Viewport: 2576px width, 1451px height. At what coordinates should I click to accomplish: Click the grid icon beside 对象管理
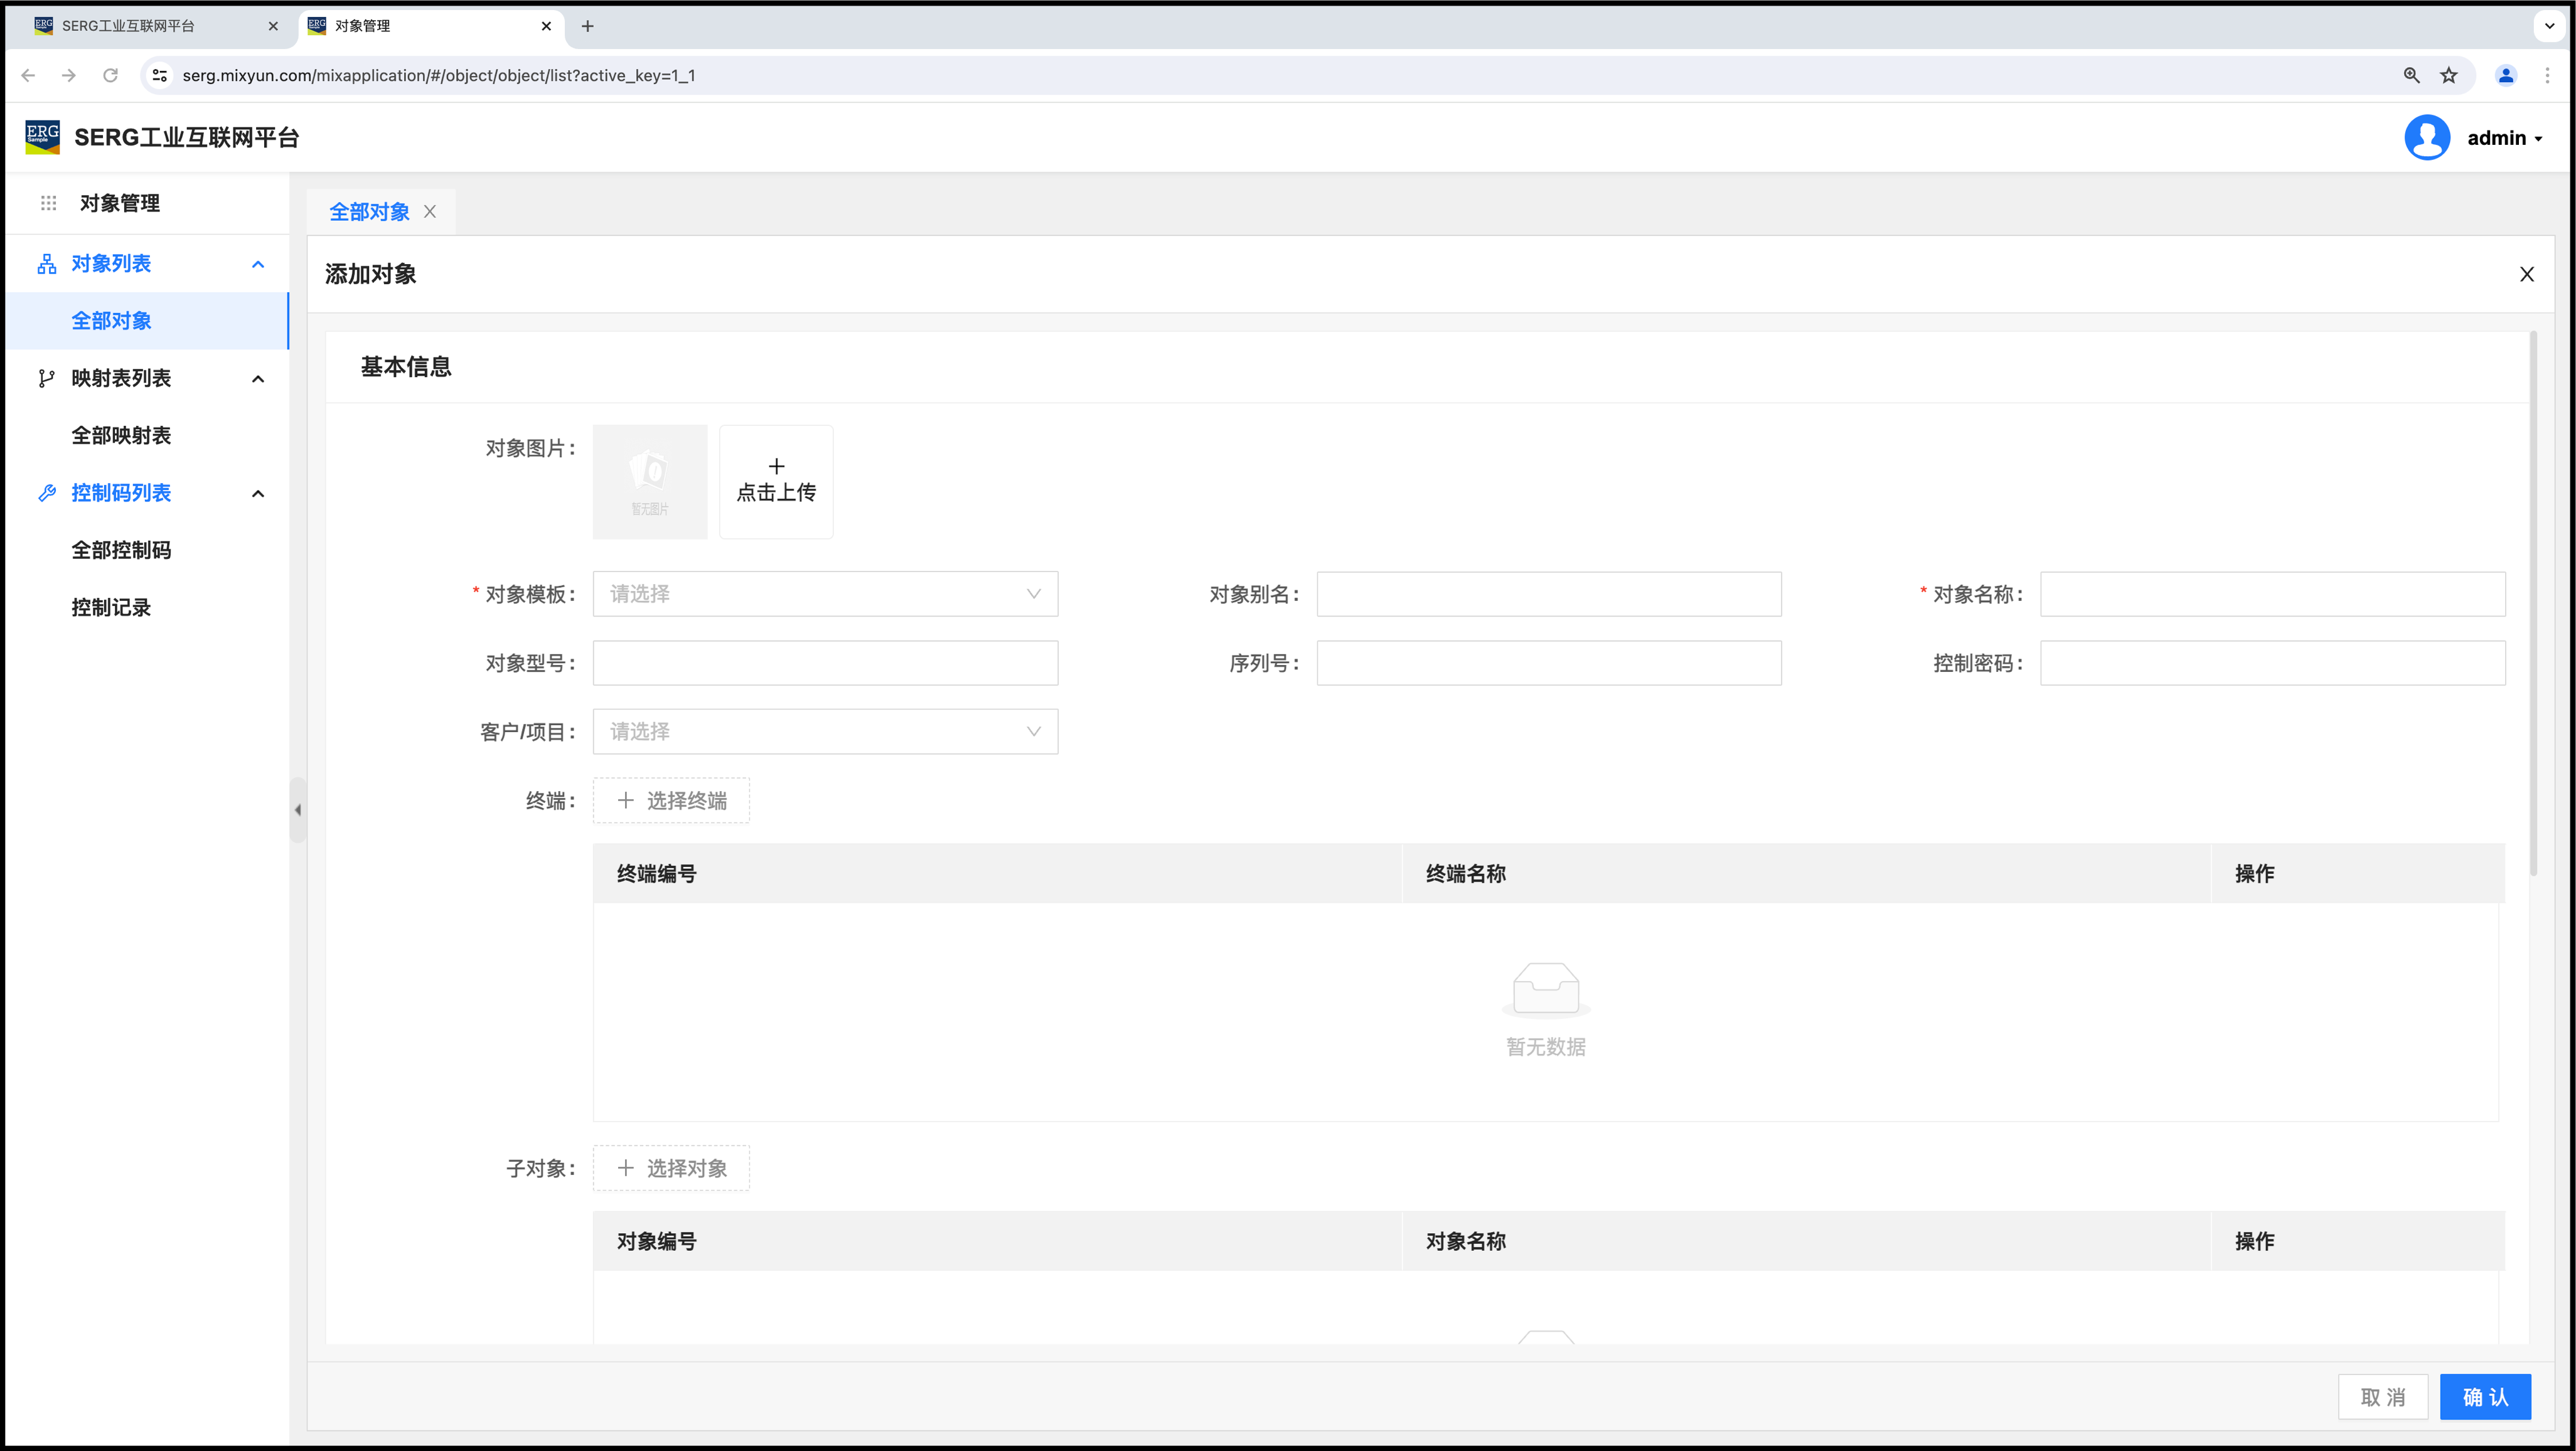(x=48, y=203)
